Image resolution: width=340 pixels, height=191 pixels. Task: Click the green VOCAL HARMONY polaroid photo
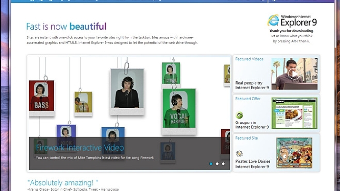pos(179,111)
